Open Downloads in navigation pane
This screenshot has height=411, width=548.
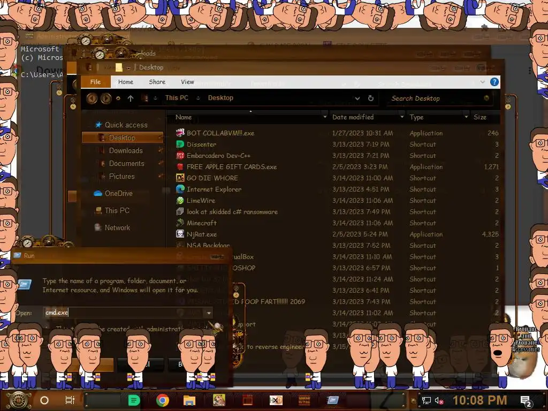(125, 150)
